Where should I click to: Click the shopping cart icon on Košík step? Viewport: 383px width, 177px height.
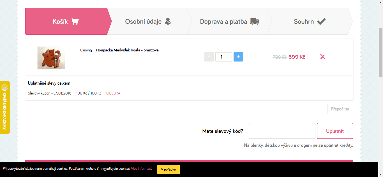[74, 21]
